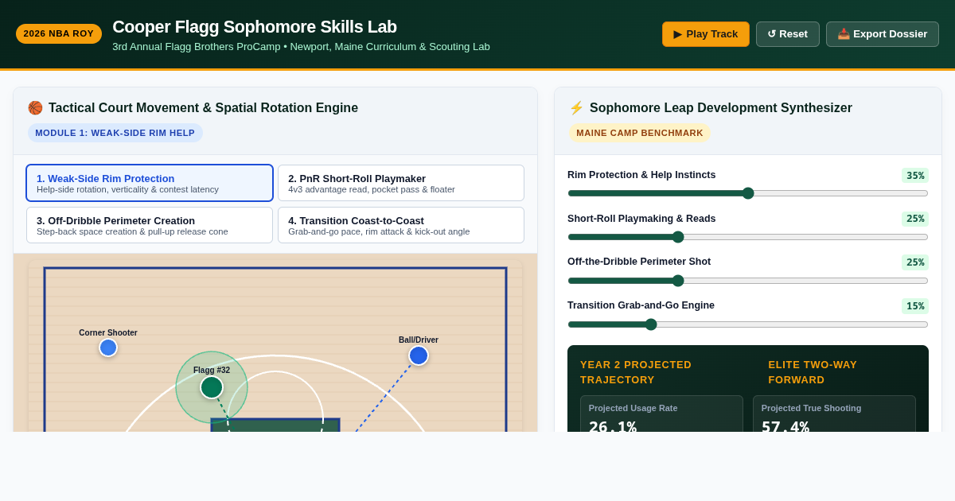The image size is (955, 501).
Task: Click the Module 1: Weak-Side Rim Help badge
Action: click(115, 133)
